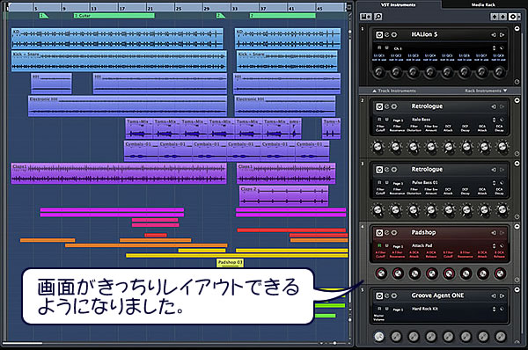This screenshot has width=528, height=350.
Task: Click input icon on Retrologue Pulse Bass 01
Action: pos(494,170)
